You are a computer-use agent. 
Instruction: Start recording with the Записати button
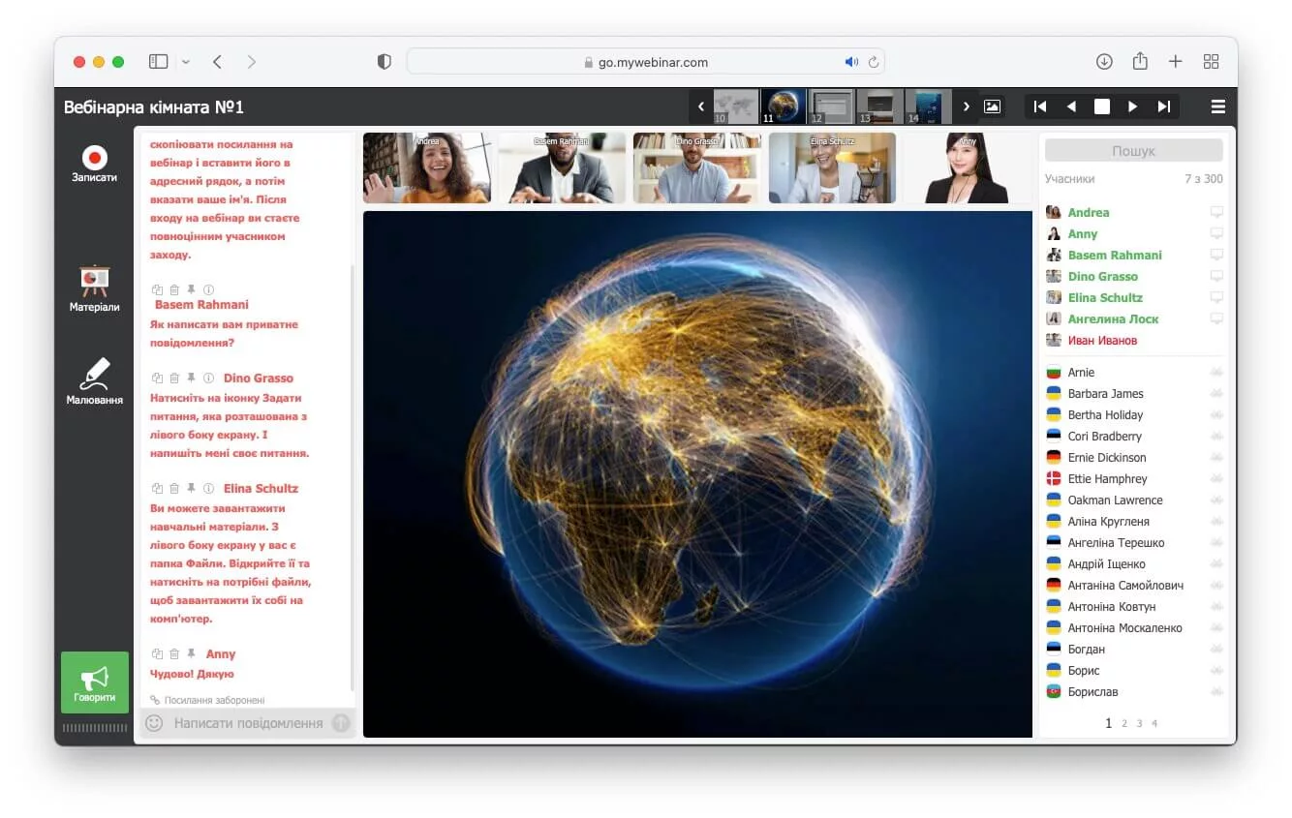[94, 164]
